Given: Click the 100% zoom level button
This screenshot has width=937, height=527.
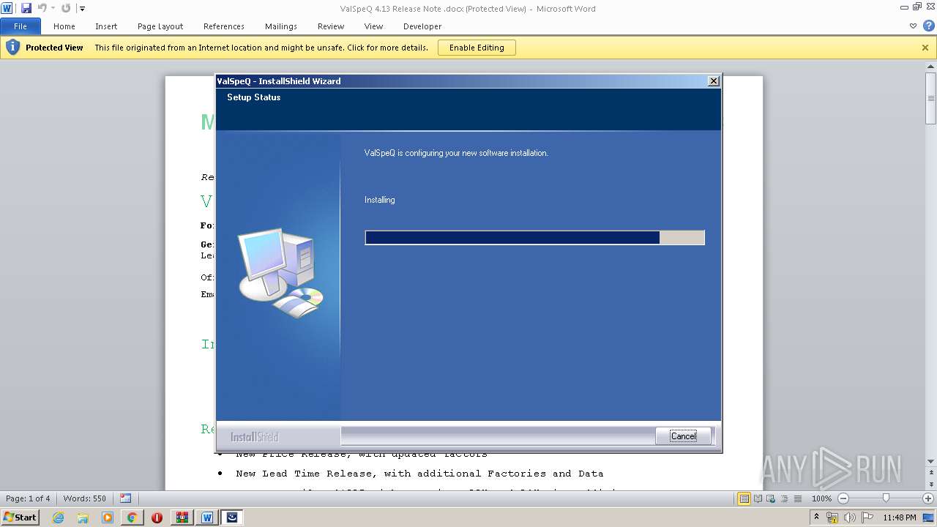Looking at the screenshot, I should pyautogui.click(x=821, y=498).
